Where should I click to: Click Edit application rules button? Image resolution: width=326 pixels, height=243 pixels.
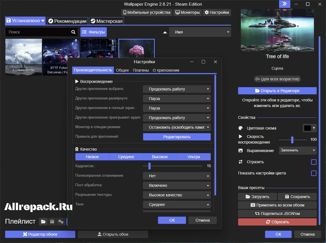click(177, 137)
